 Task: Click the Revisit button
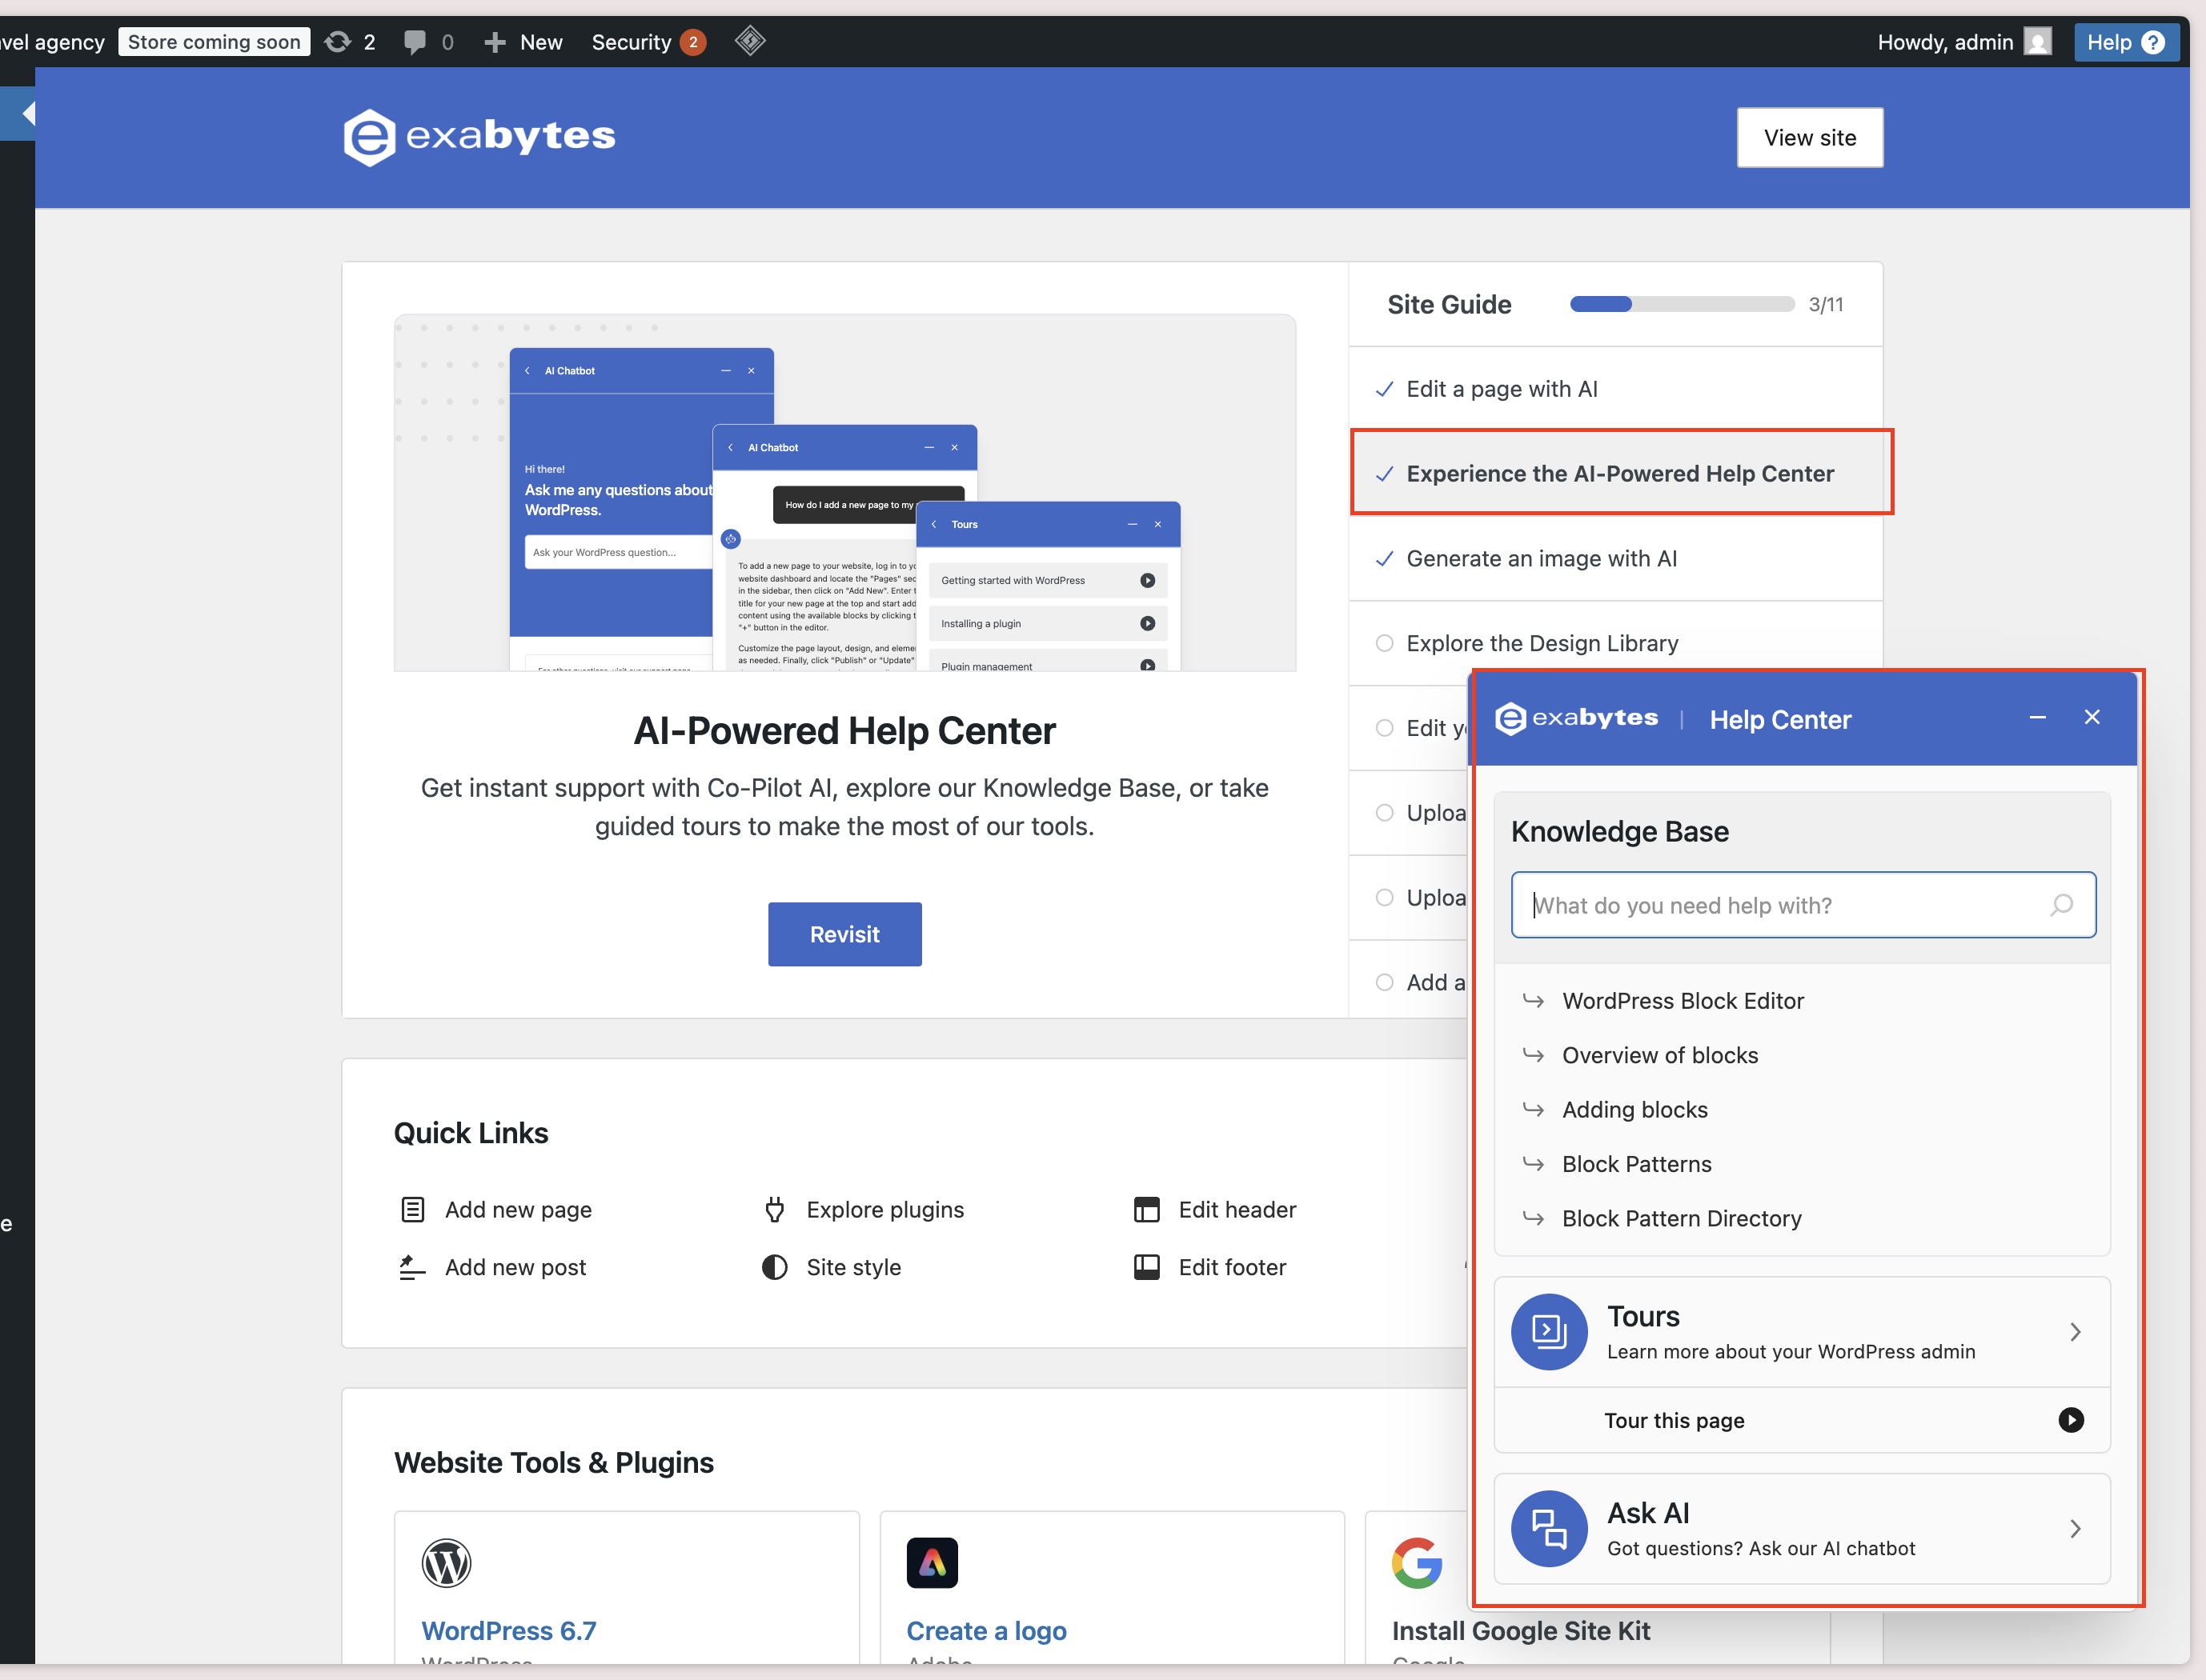pyautogui.click(x=844, y=934)
